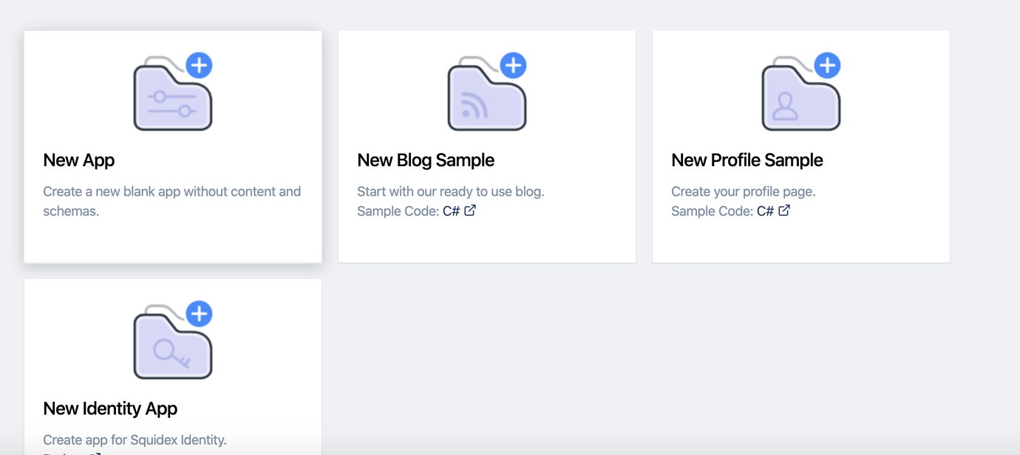Click the blue plus badge on New App

coord(199,65)
